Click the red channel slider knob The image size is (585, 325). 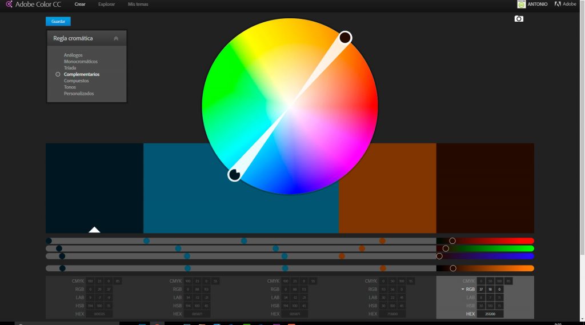point(452,241)
